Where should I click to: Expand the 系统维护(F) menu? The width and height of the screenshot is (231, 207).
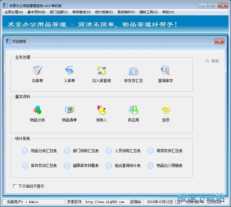[126, 12]
